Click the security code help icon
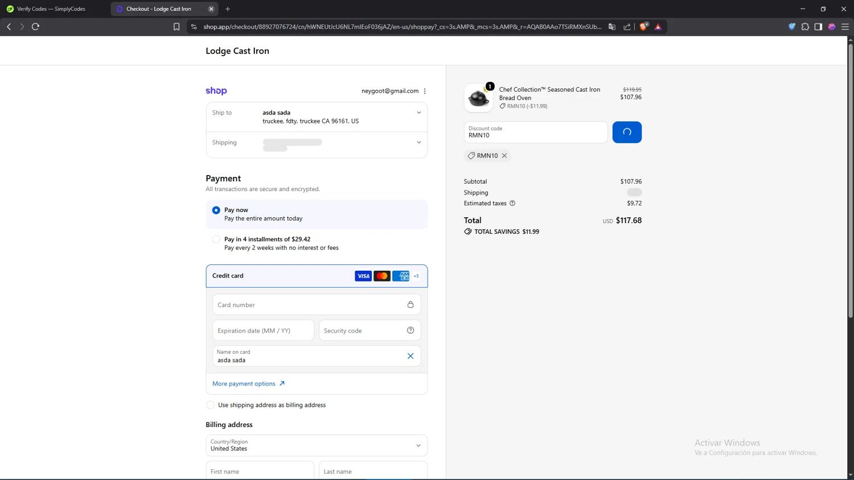The height and width of the screenshot is (480, 854). [x=410, y=330]
